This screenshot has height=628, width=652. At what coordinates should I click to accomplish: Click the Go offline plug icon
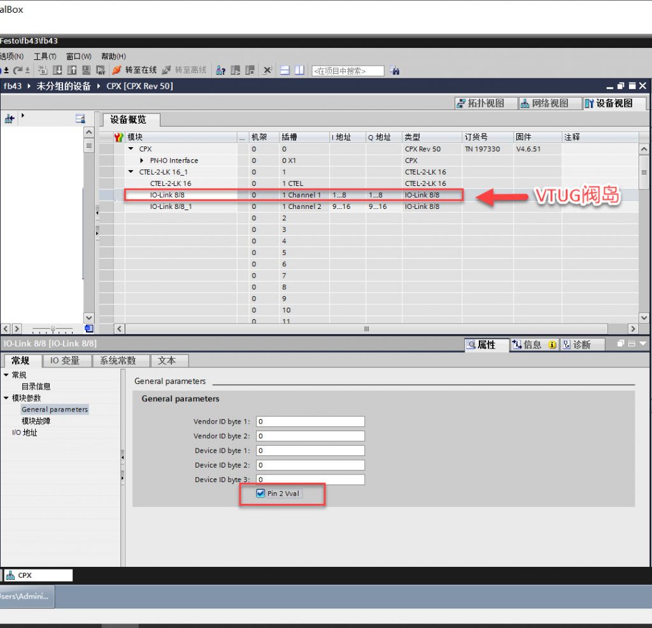(x=166, y=70)
